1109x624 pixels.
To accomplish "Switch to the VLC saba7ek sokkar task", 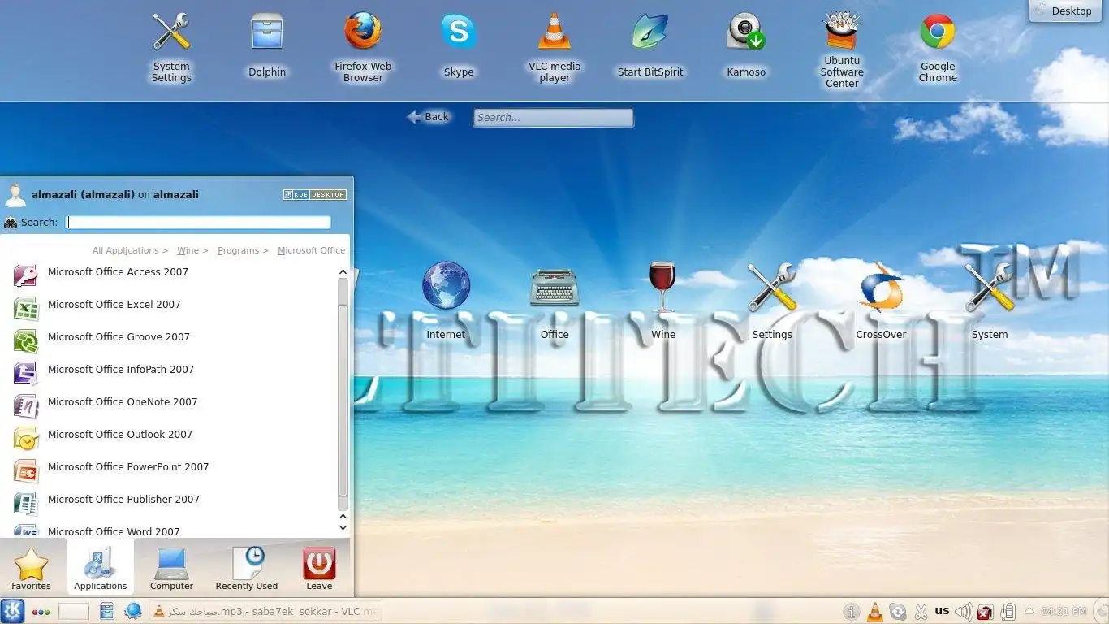I will [x=265, y=611].
